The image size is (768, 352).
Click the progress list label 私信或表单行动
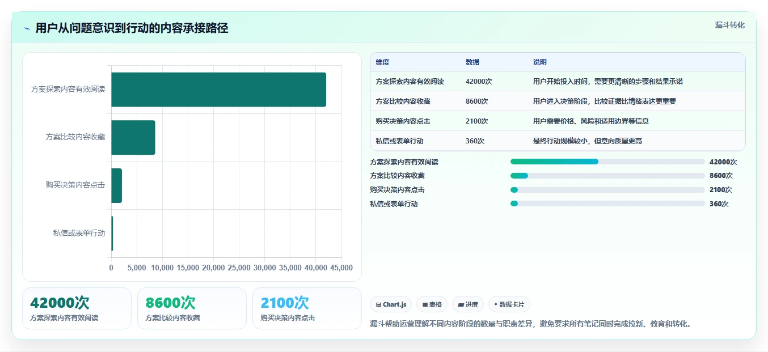[394, 204]
